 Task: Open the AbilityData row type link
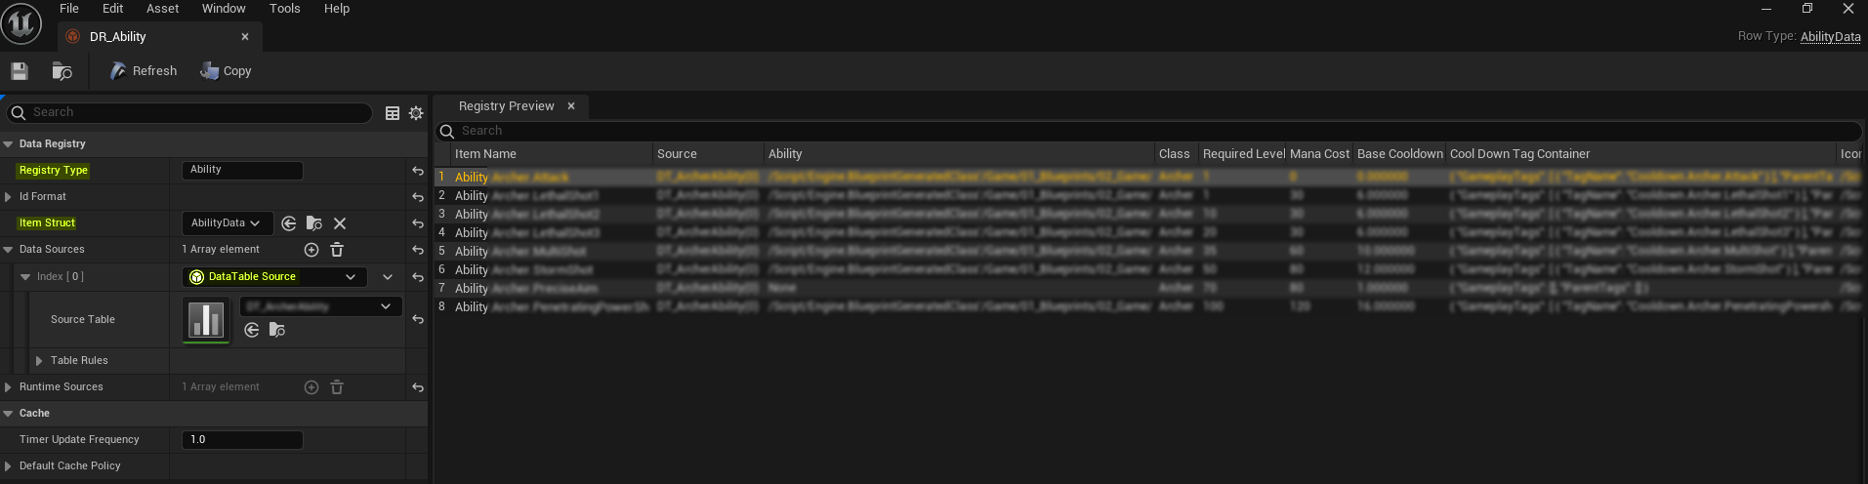[1830, 37]
